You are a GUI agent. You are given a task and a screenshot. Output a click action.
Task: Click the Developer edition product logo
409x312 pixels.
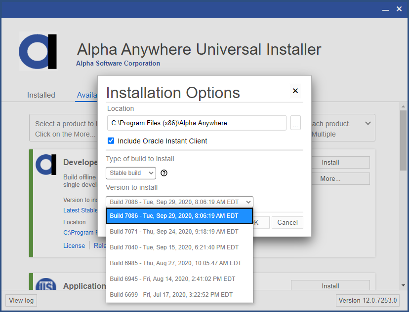[46, 165]
